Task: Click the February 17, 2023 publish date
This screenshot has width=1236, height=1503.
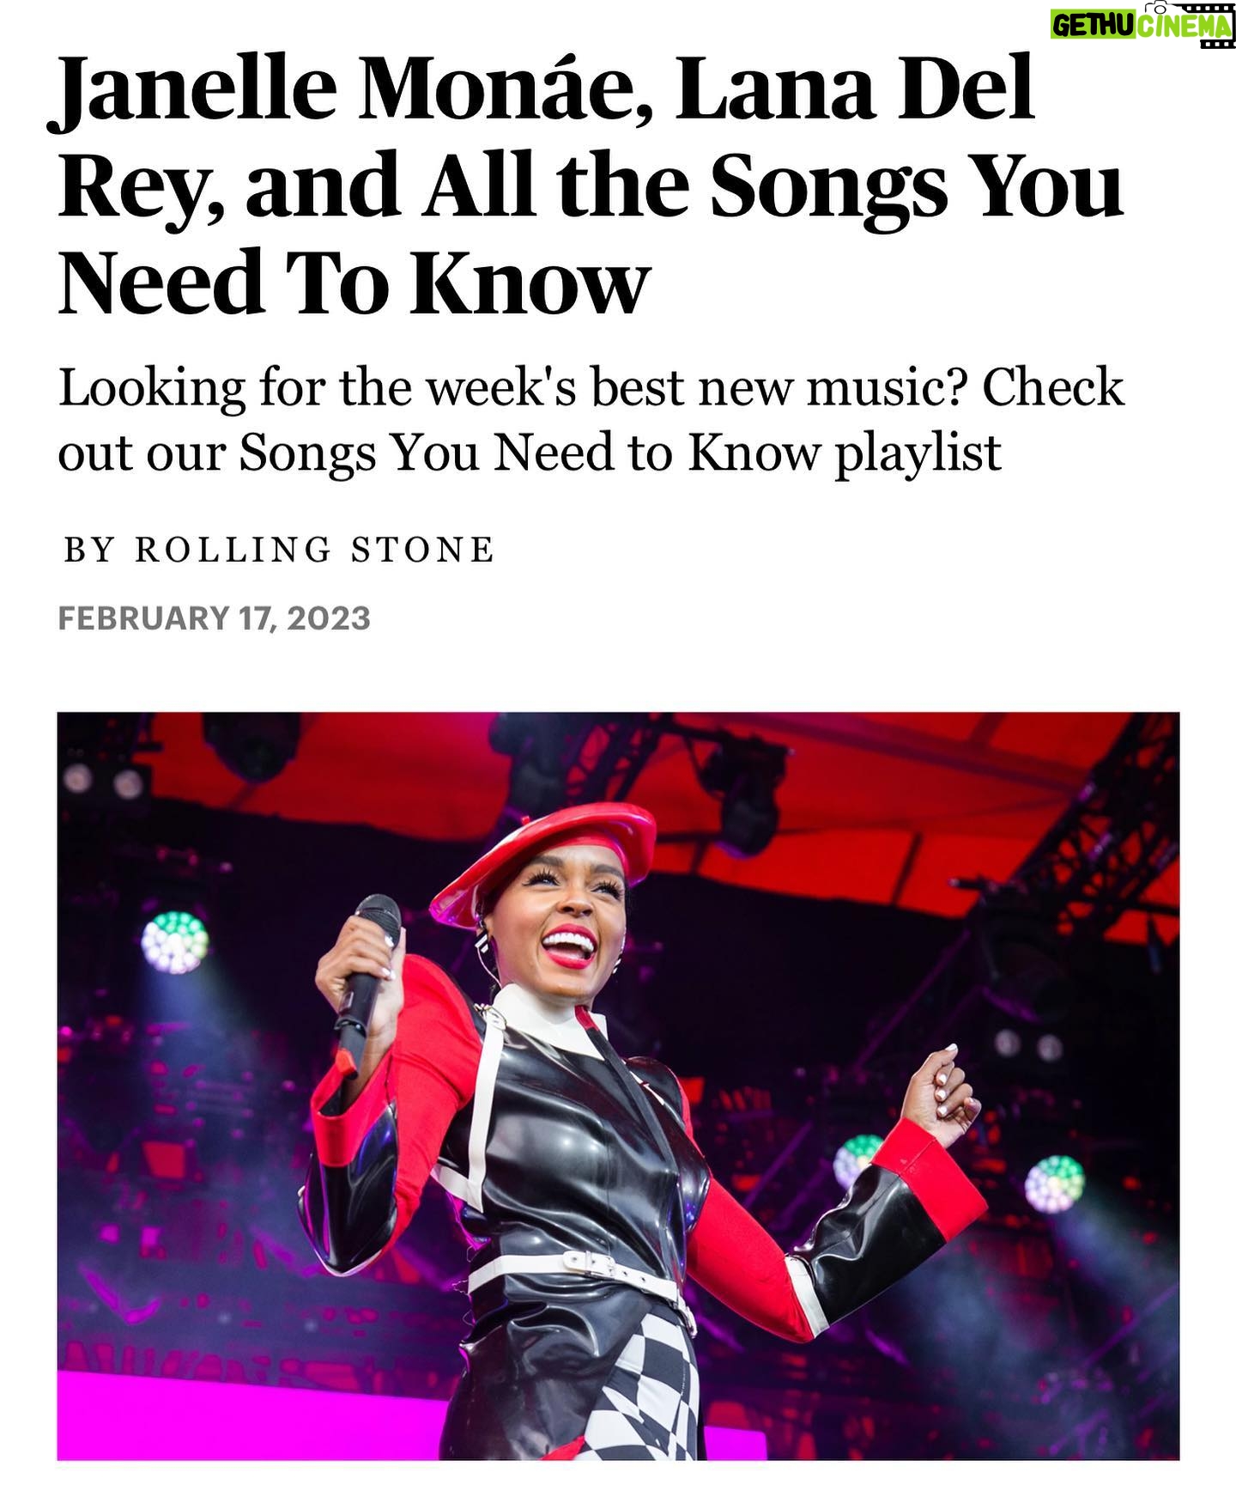Action: [x=214, y=618]
